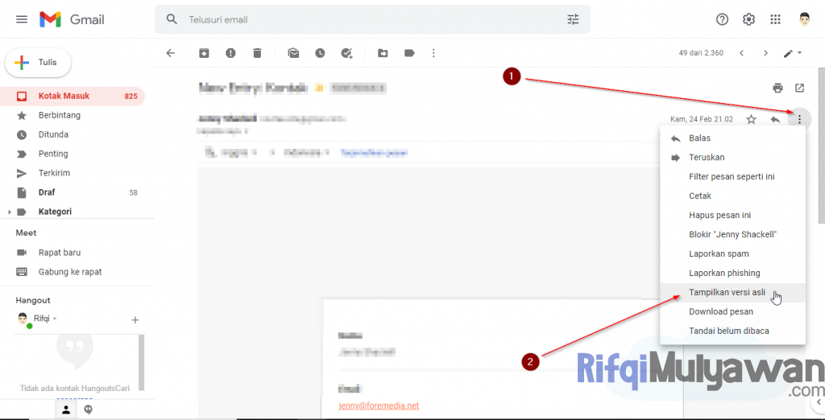Select Balas in the menu
825x420 pixels.
(x=732, y=138)
